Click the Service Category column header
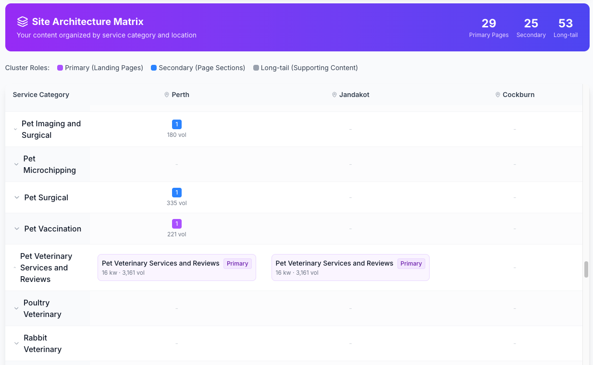Screen dimensions: 593x365 pyautogui.click(x=41, y=95)
